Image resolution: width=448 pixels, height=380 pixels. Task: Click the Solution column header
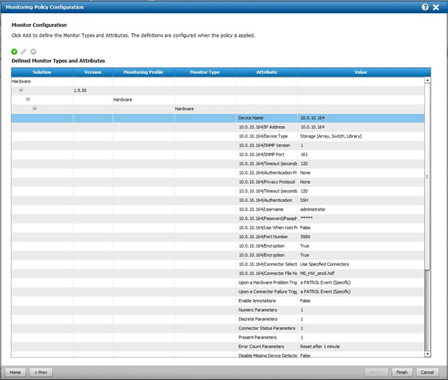[42, 72]
